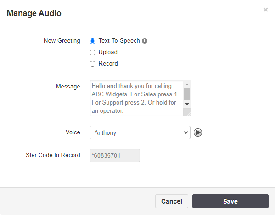
Task: Click the Upload label text
Action: 108,52
